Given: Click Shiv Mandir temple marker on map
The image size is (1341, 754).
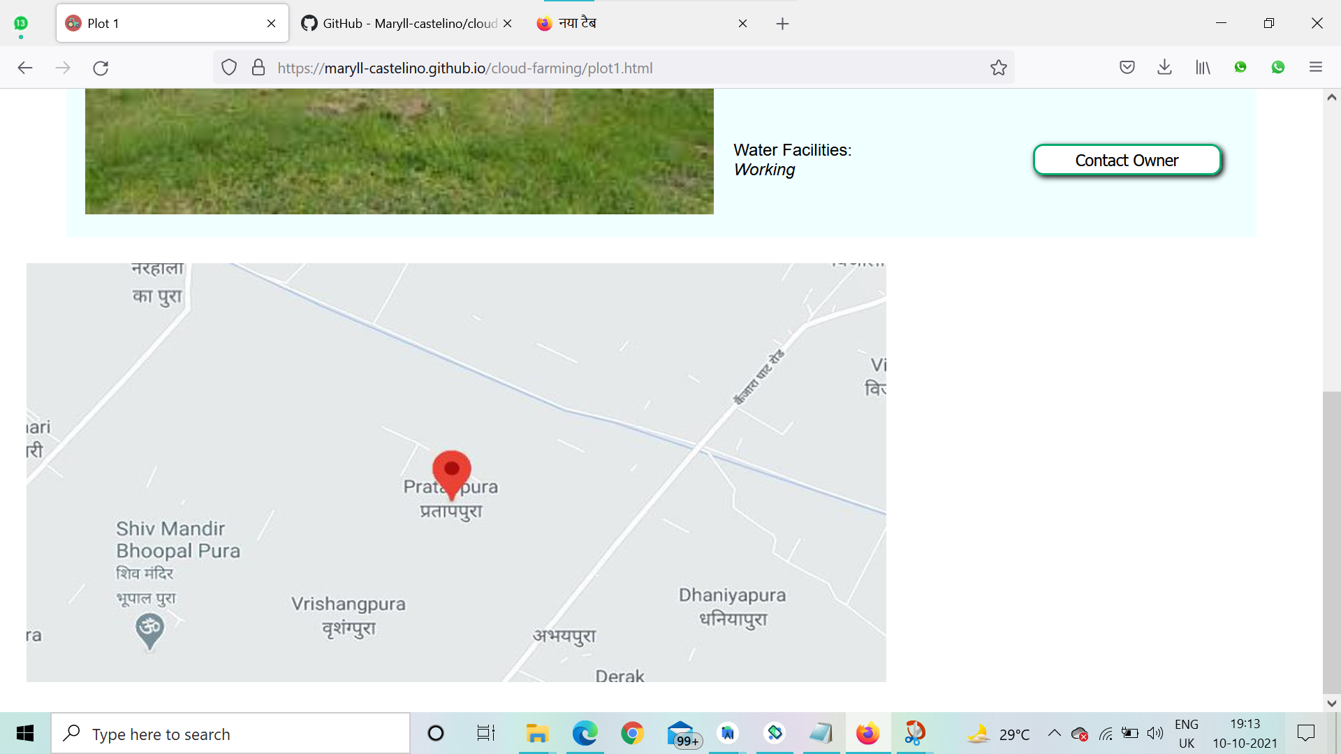Looking at the screenshot, I should (149, 628).
